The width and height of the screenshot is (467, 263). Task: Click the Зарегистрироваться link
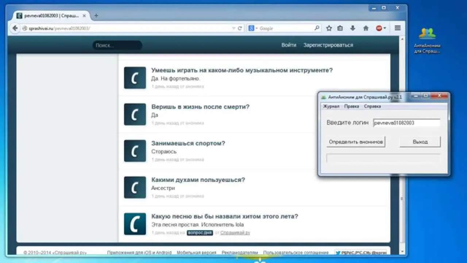pyautogui.click(x=328, y=45)
